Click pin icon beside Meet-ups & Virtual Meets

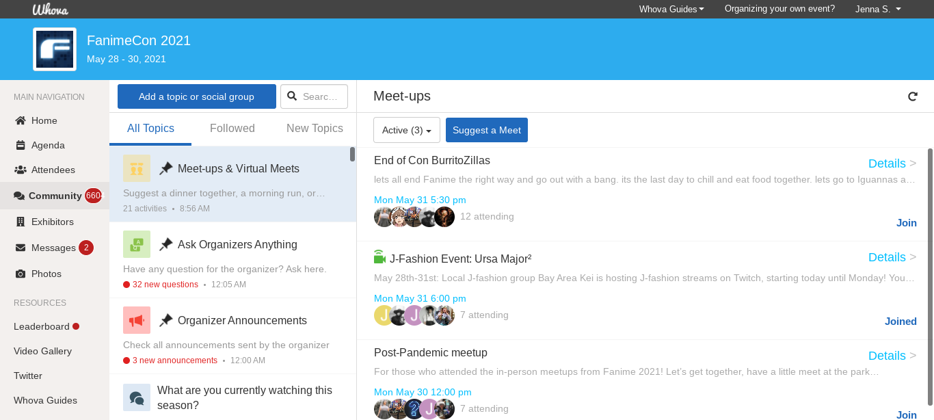pos(165,168)
